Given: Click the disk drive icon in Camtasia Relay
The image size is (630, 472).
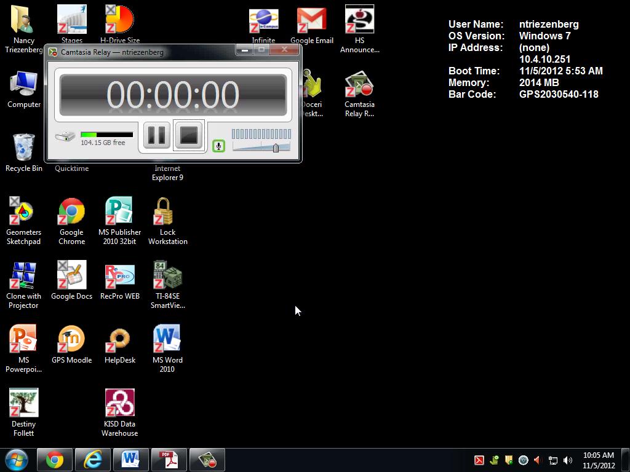Looking at the screenshot, I should point(65,136).
